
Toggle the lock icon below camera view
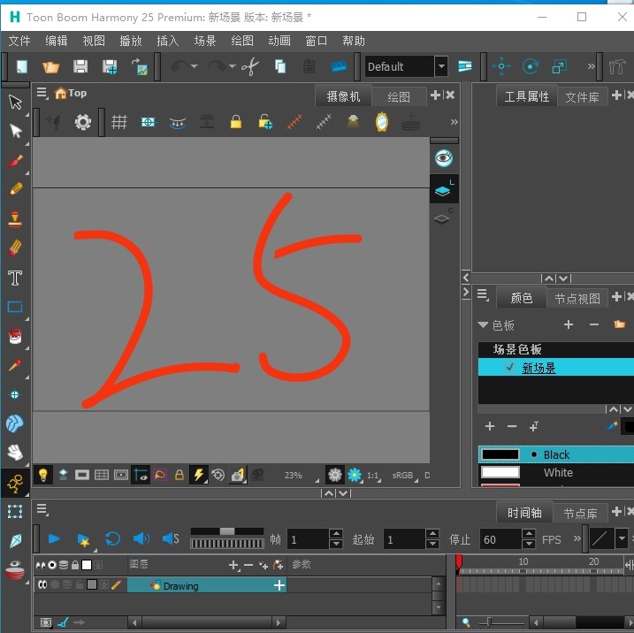coord(180,475)
